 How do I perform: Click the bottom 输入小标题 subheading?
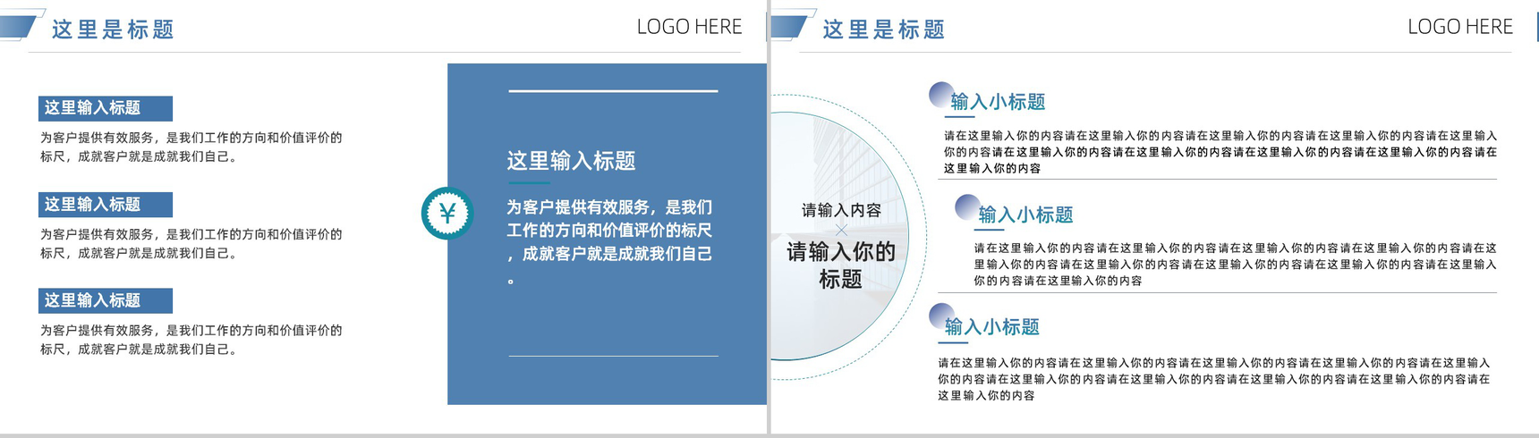click(x=992, y=327)
